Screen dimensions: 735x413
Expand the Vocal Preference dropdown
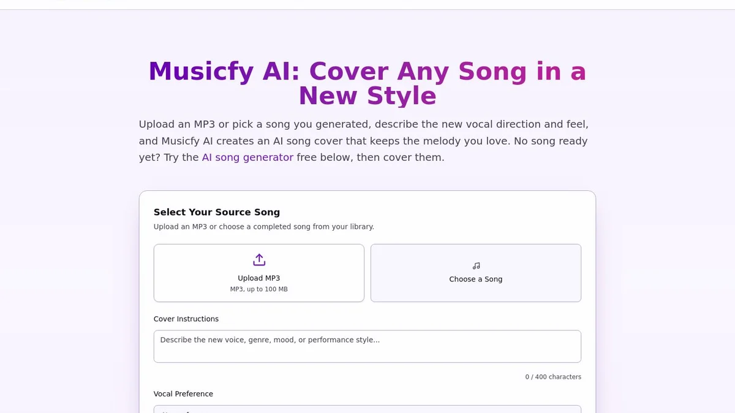click(x=367, y=409)
